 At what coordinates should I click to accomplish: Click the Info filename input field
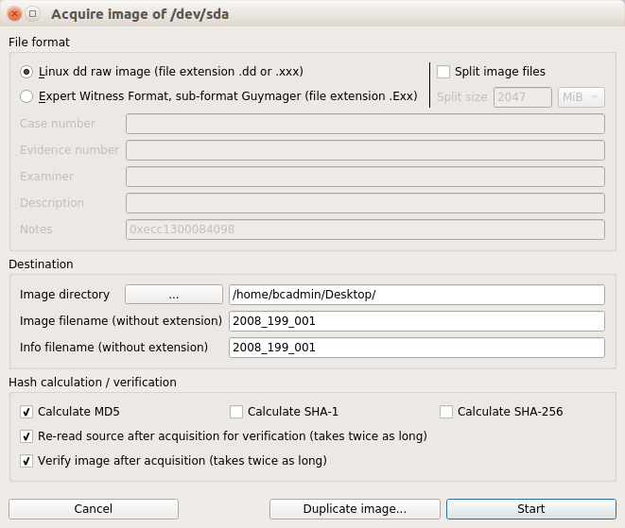point(416,348)
